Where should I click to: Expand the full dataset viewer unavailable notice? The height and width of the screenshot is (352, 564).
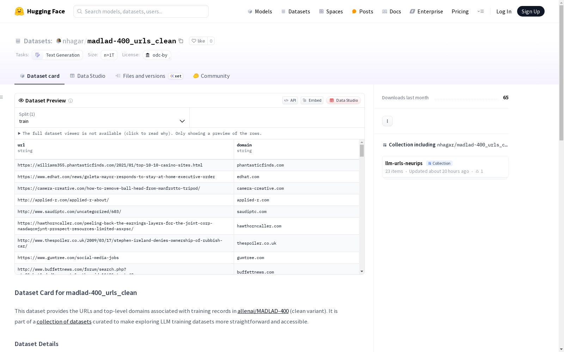[140, 133]
